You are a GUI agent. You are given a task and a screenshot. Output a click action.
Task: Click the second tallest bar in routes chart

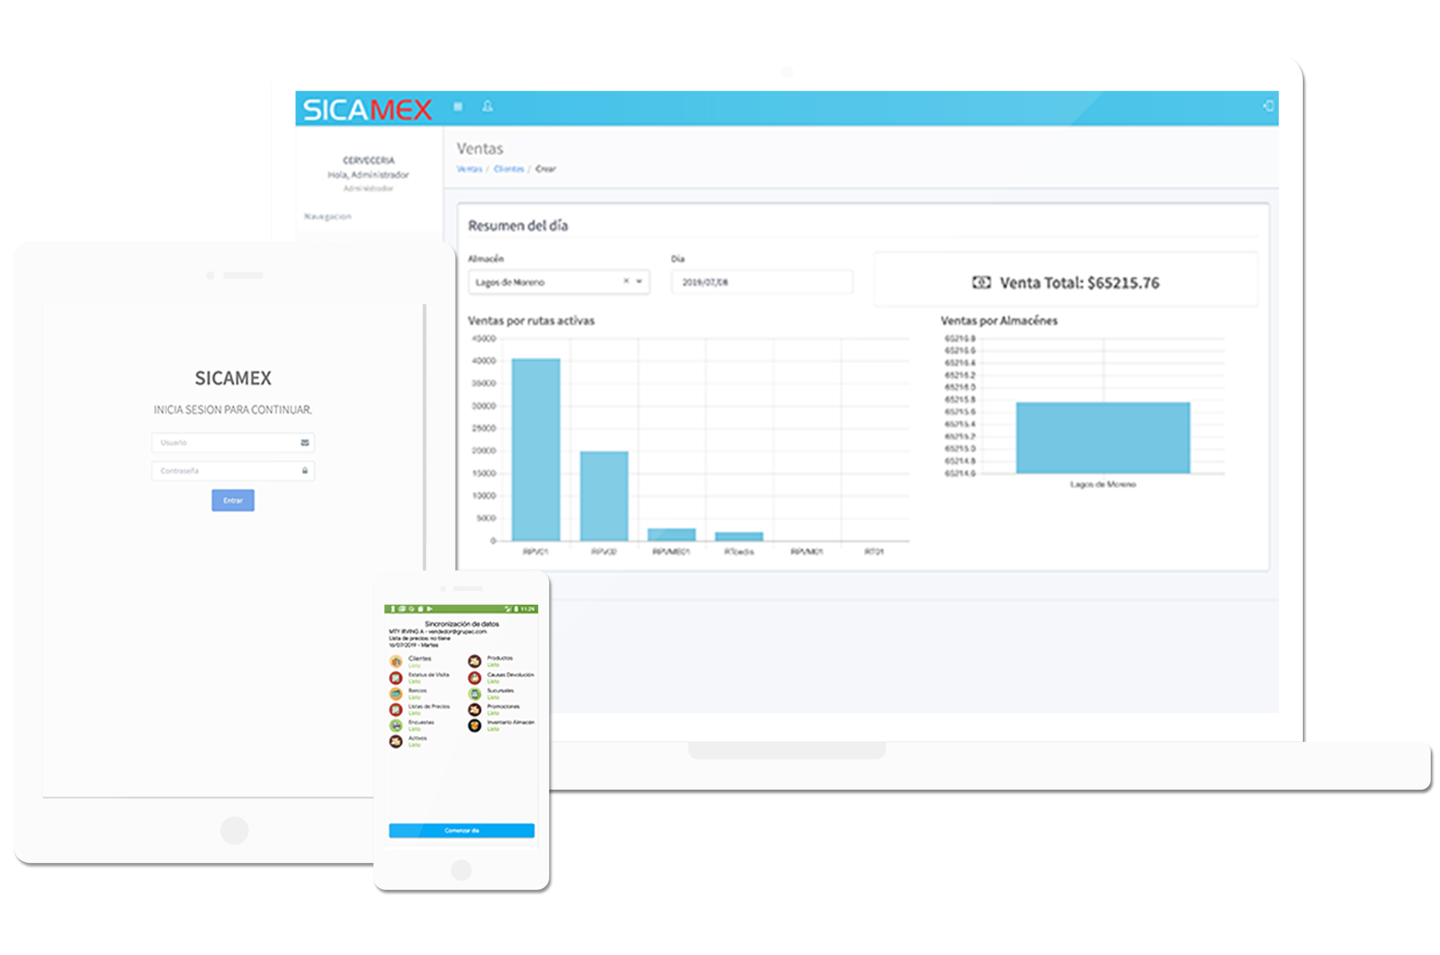604,496
